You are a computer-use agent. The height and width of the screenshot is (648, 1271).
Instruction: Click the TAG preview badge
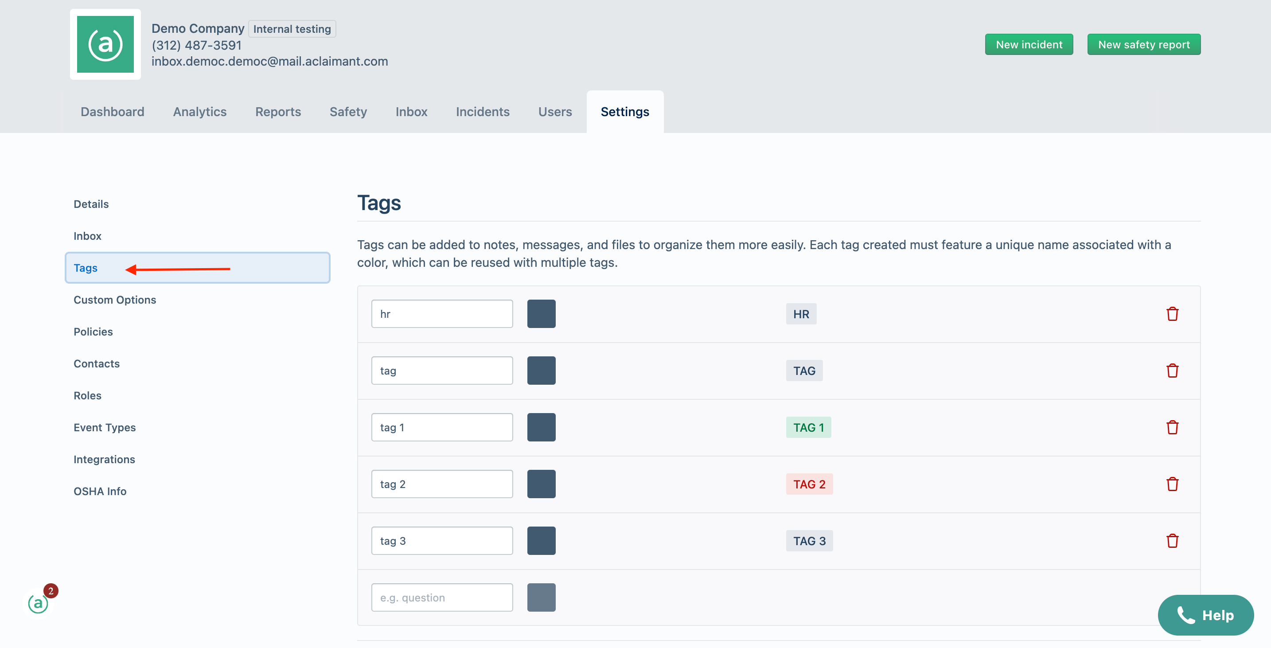click(804, 371)
